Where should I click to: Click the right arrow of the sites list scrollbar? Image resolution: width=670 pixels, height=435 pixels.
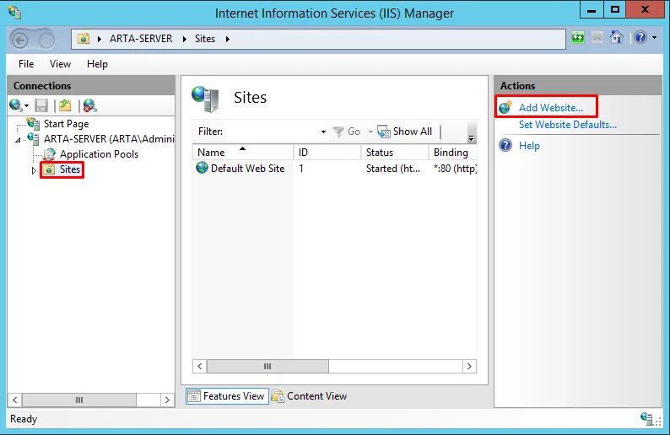(x=470, y=366)
